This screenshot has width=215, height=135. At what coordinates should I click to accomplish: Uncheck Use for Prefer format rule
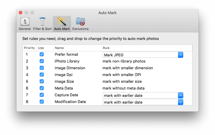(42, 54)
